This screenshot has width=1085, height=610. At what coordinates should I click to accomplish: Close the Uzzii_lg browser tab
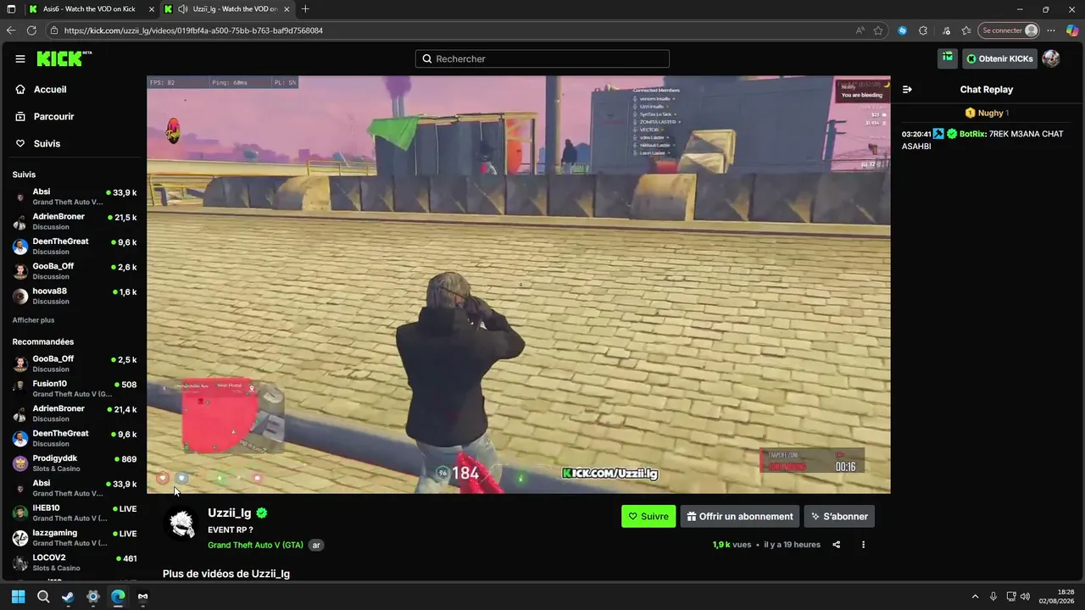286,9
